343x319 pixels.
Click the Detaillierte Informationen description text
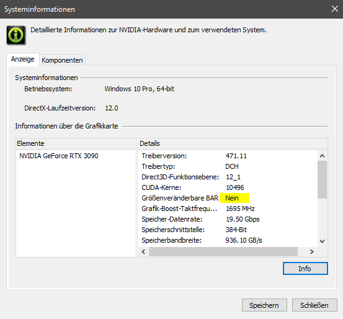[148, 30]
